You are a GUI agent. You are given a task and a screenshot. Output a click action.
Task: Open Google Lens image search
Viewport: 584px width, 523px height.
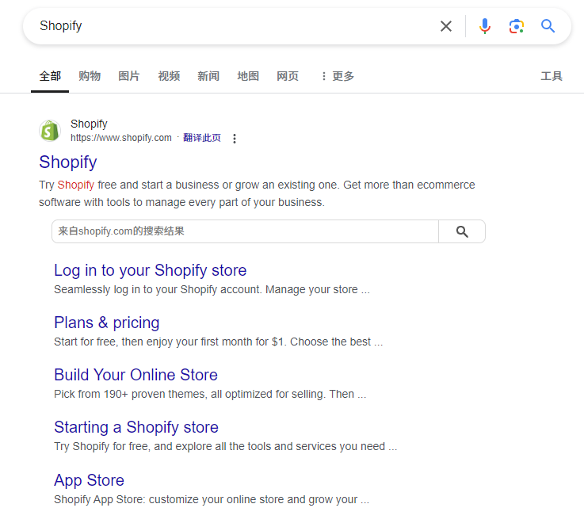tap(517, 26)
